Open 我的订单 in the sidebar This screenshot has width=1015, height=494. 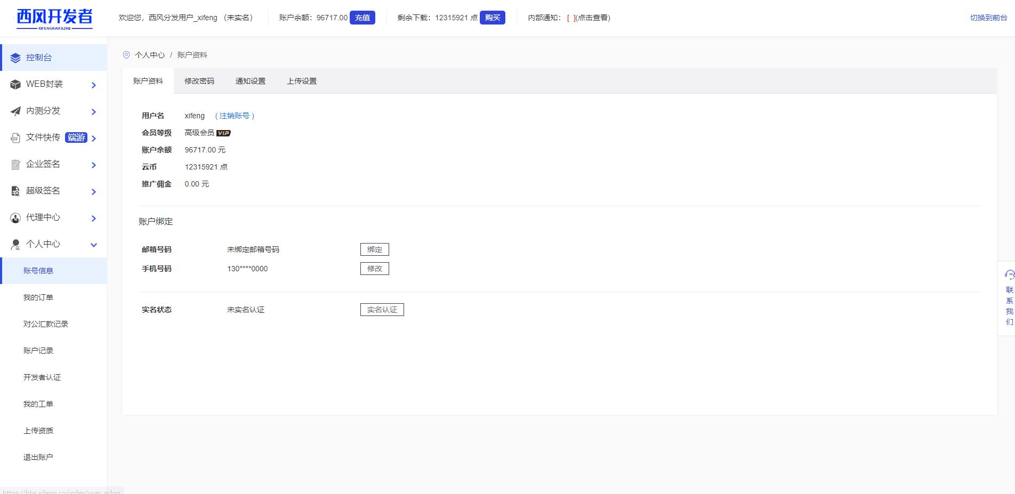(x=38, y=297)
